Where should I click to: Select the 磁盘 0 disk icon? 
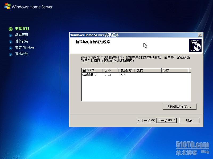click(84, 75)
